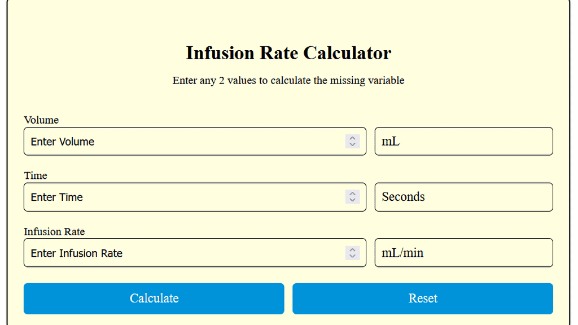Image resolution: width=578 pixels, height=325 pixels.
Task: Click the Infusion Rate Calculator title
Action: tap(288, 53)
